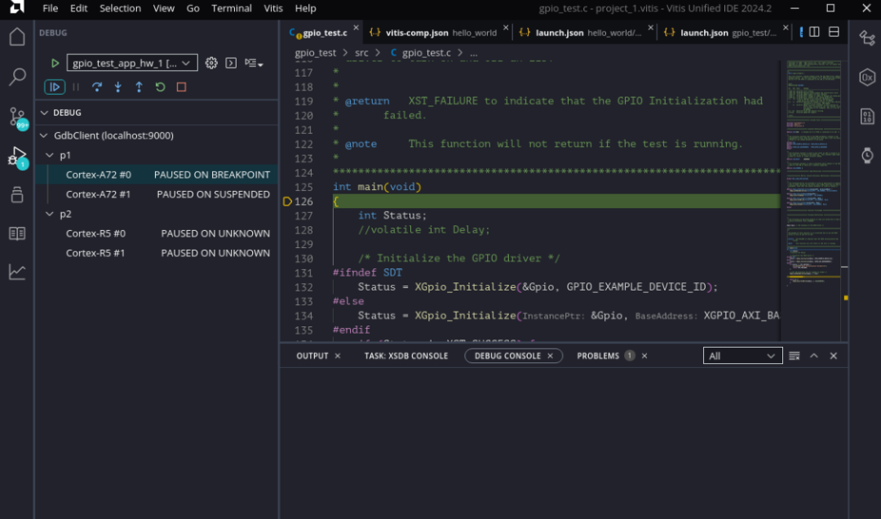Open the Search view magnifier icon
Screen dimensions: 881x519
[x=17, y=77]
